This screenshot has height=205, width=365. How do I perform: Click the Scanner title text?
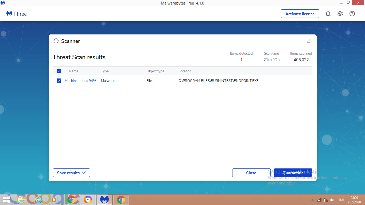point(71,41)
